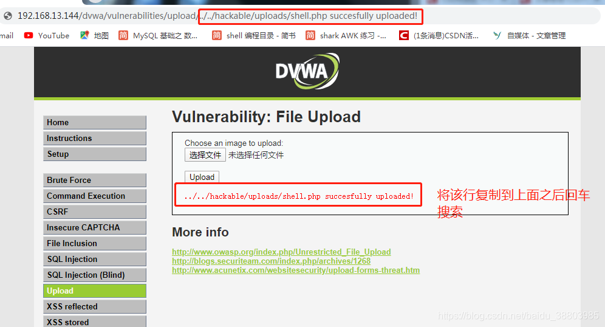Open the 自媒体 文章管理 bookmark icon
This screenshot has height=327, width=605.
click(497, 35)
